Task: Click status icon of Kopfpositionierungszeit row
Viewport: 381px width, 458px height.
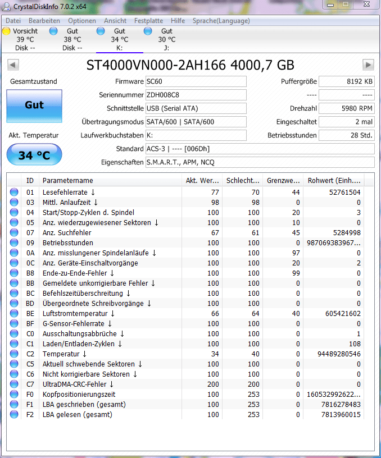Action: [14, 395]
